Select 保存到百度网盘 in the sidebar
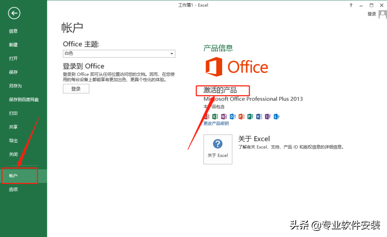Screen dimensions: 387x237 tap(23, 100)
